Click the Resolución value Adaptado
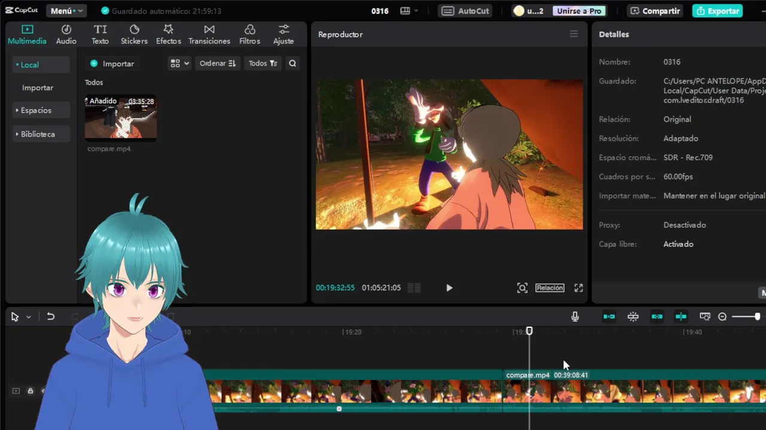This screenshot has width=766, height=430. pyautogui.click(x=681, y=139)
